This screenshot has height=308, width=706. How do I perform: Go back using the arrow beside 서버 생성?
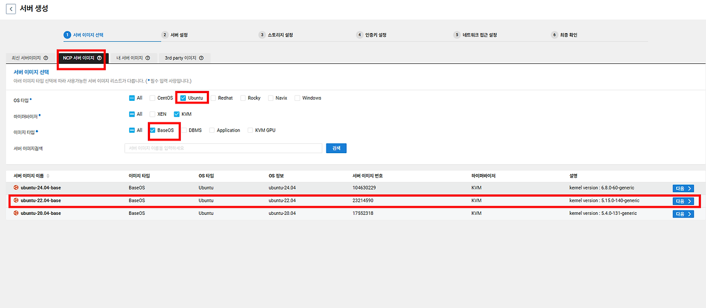point(10,9)
